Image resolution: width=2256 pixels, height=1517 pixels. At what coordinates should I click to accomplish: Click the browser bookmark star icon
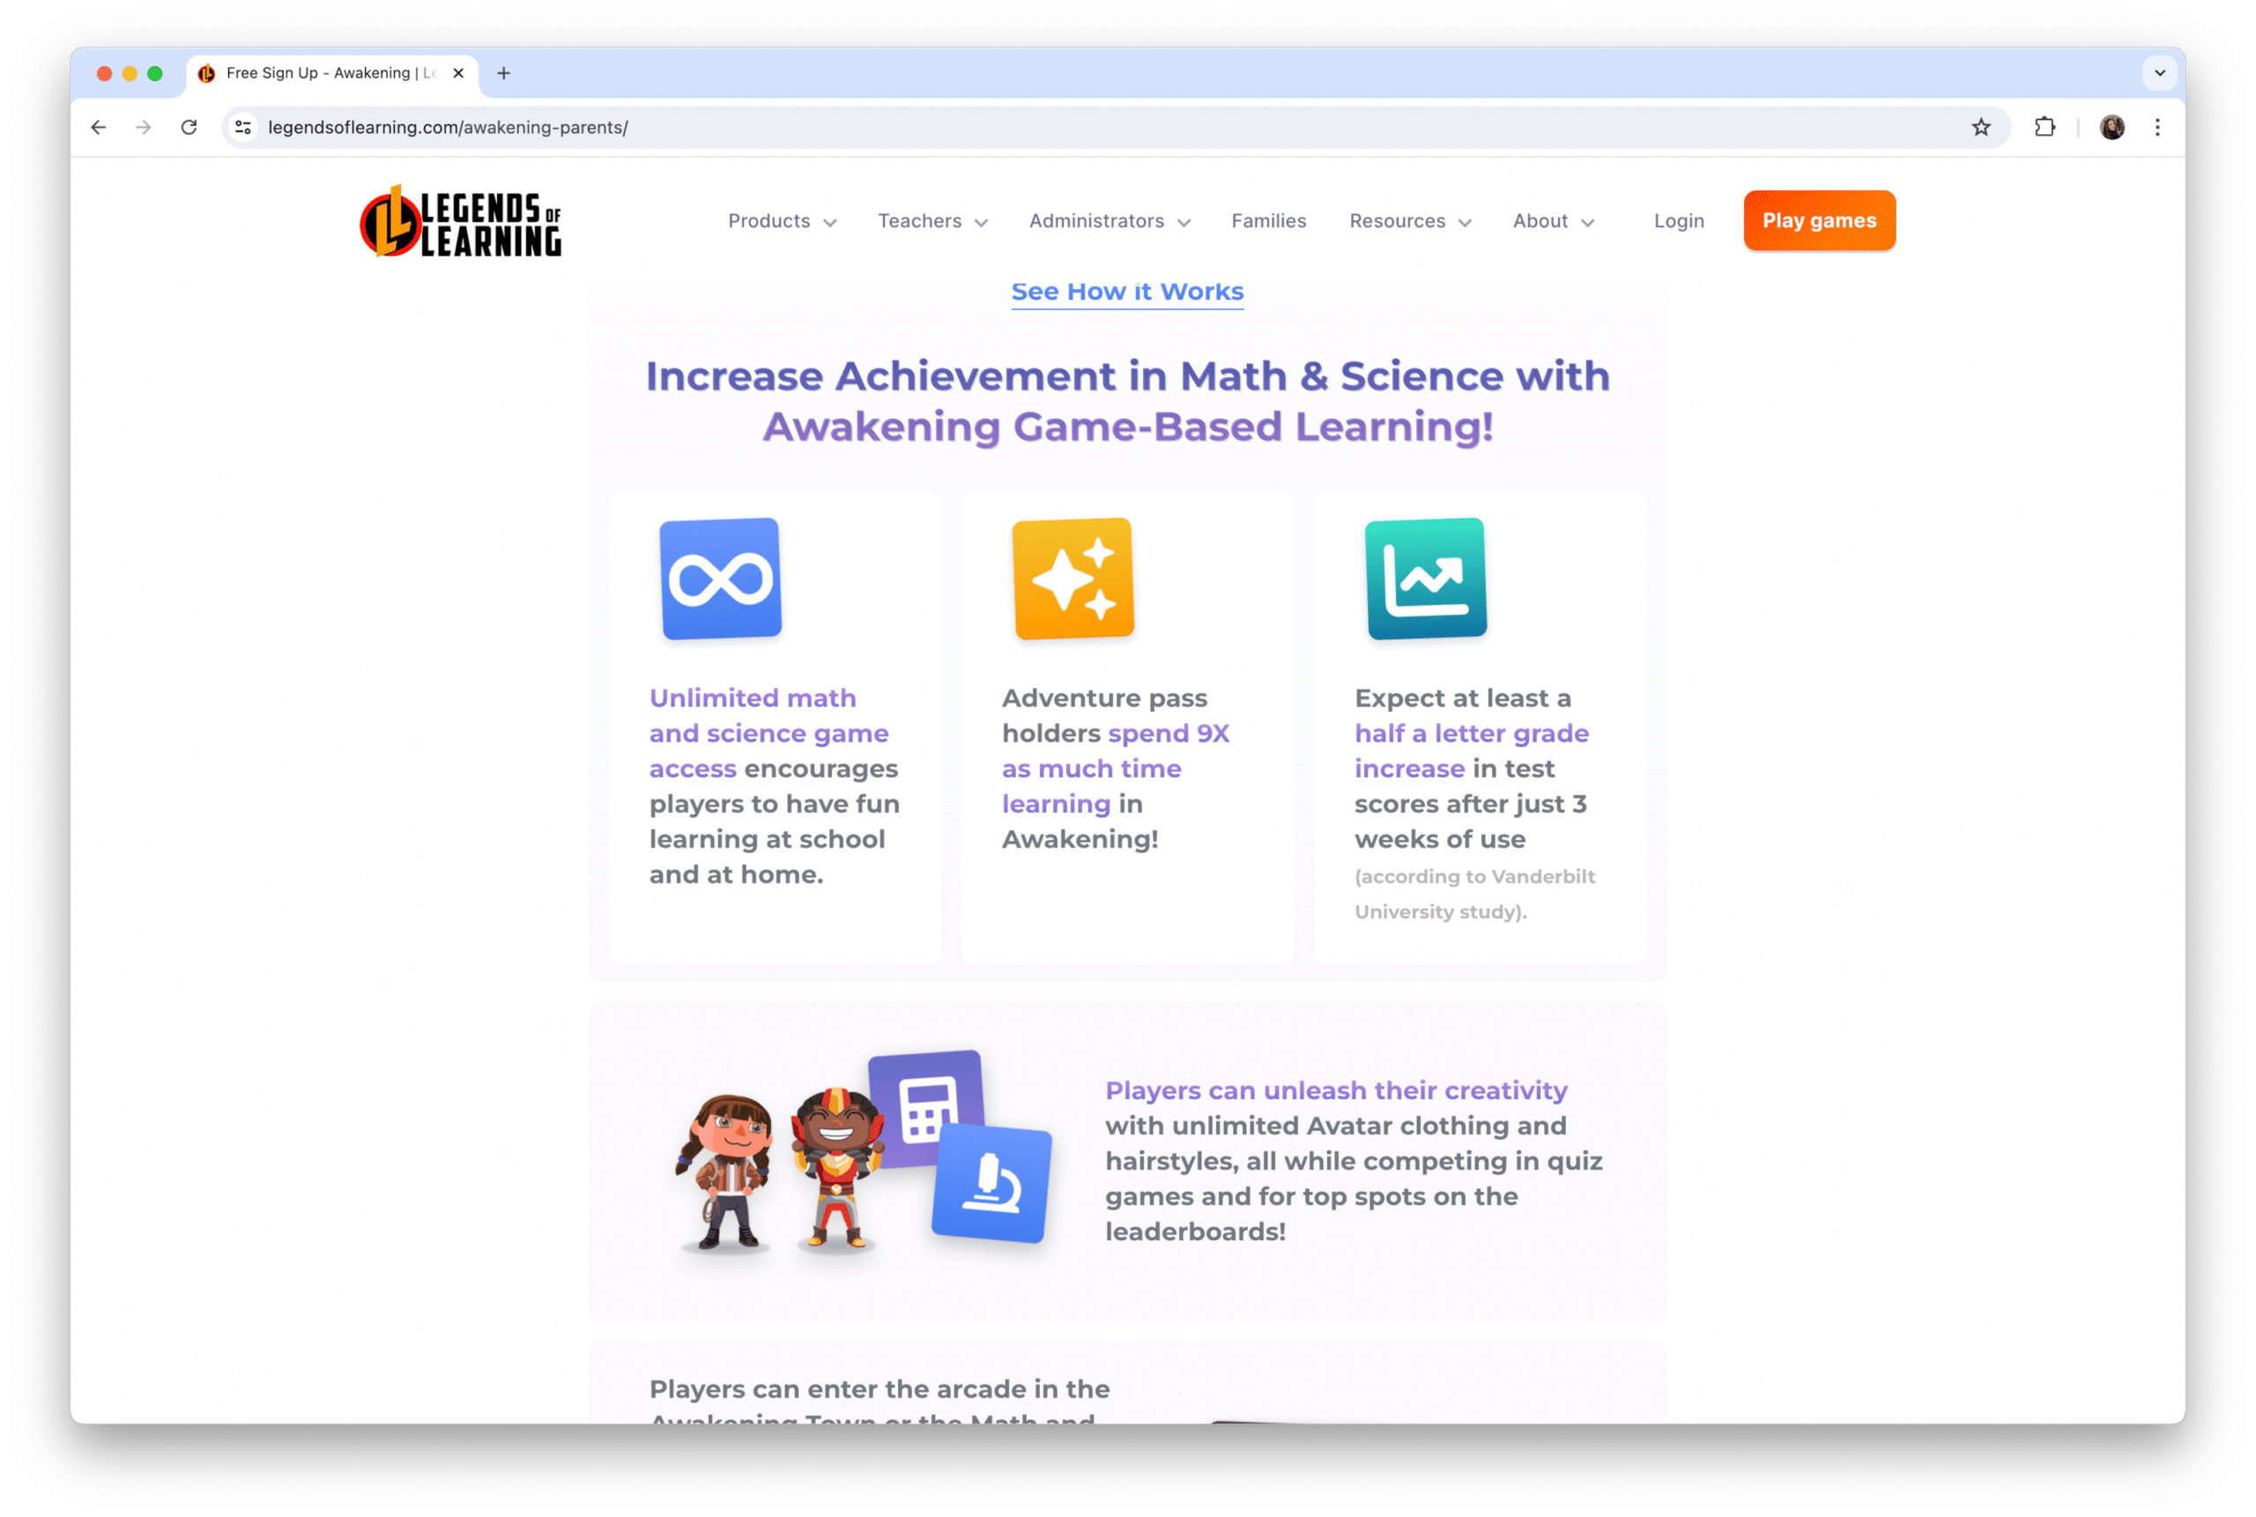tap(1980, 127)
